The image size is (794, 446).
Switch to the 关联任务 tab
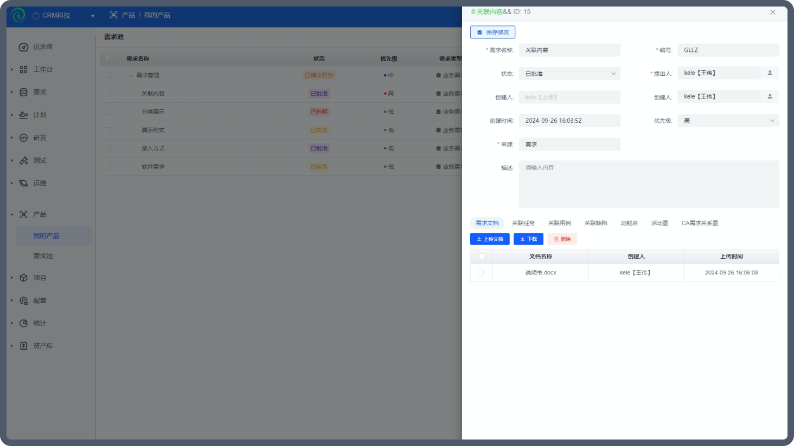coord(523,223)
